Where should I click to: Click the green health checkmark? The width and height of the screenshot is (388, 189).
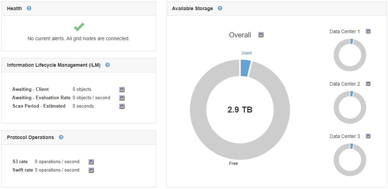tap(79, 27)
